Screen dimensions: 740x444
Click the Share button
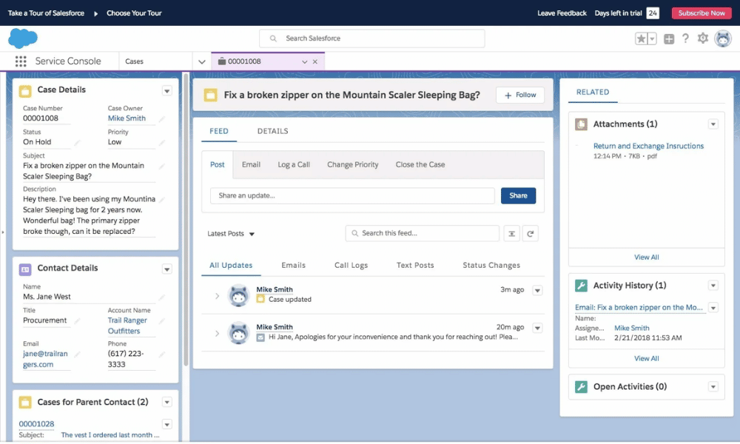518,196
